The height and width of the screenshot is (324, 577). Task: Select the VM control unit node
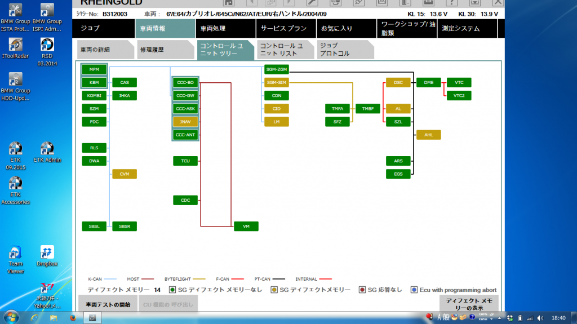click(x=246, y=226)
